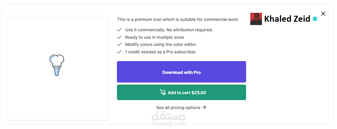Click "Ready to use in multiple sizes" text

click(x=155, y=37)
